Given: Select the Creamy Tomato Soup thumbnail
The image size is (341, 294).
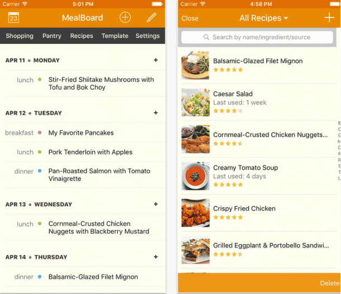Looking at the screenshot, I should [x=196, y=176].
